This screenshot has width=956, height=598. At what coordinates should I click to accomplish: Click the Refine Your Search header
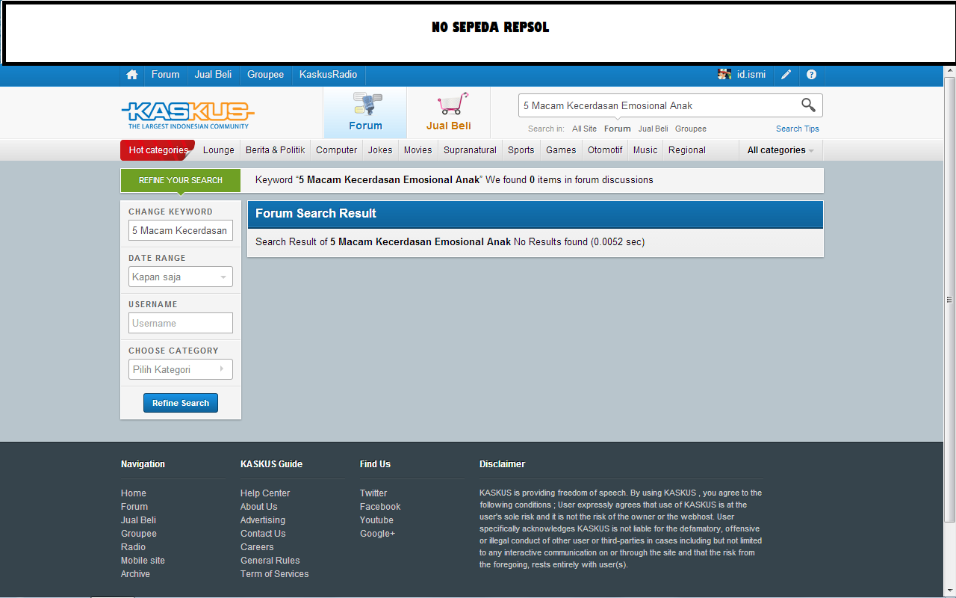[181, 180]
